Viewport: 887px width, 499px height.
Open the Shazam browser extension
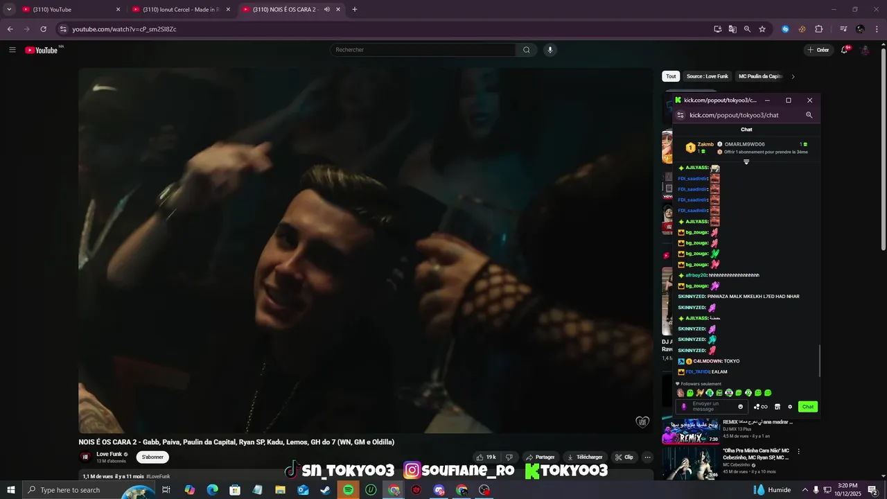pyautogui.click(x=785, y=29)
